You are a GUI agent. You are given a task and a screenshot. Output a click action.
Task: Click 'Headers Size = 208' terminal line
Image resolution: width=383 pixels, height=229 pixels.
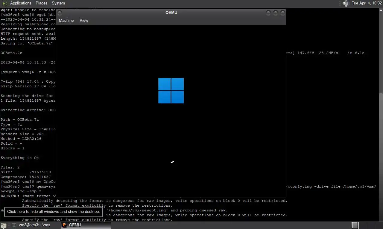point(22,134)
